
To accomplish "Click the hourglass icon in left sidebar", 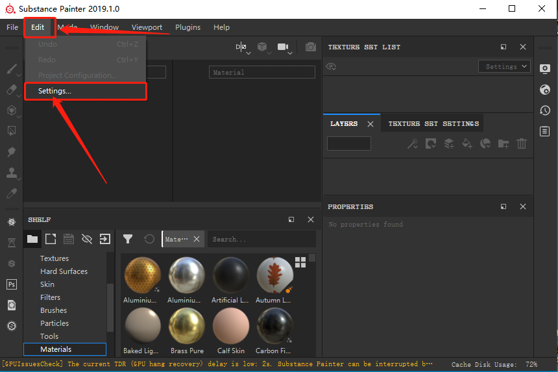I will (12, 243).
